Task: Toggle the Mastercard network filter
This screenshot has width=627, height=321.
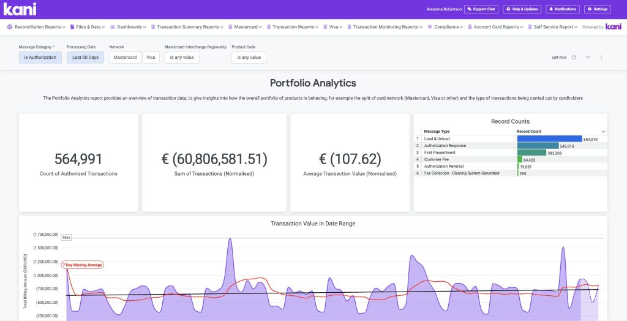Action: 124,58
